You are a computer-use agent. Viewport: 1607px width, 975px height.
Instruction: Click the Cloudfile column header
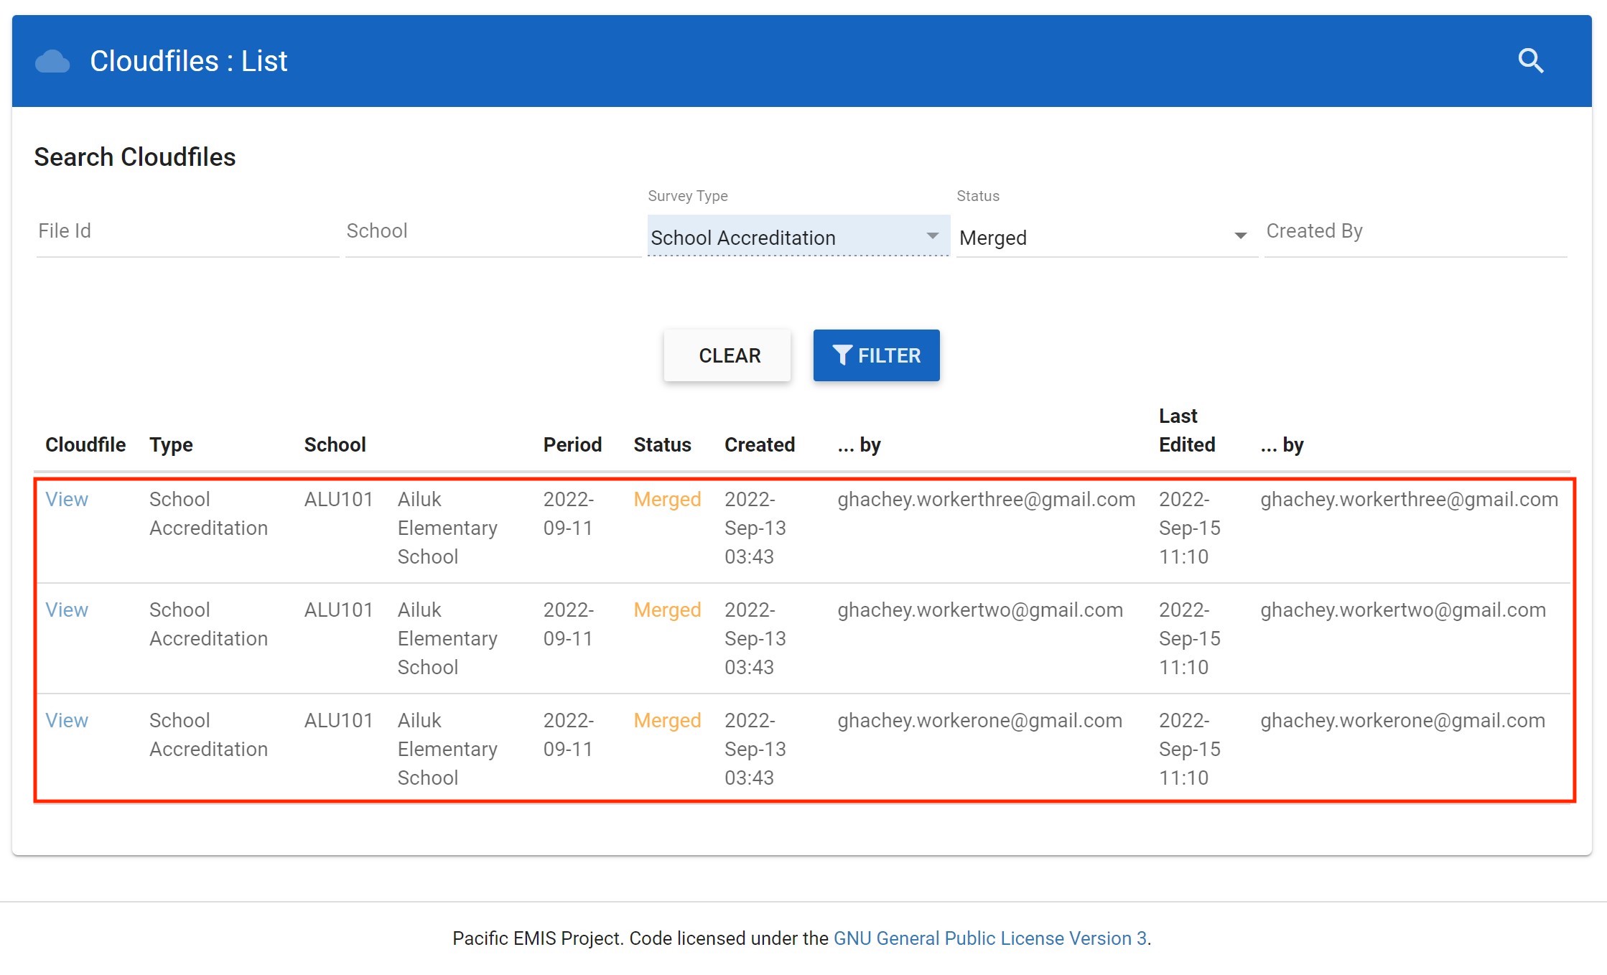click(x=85, y=444)
